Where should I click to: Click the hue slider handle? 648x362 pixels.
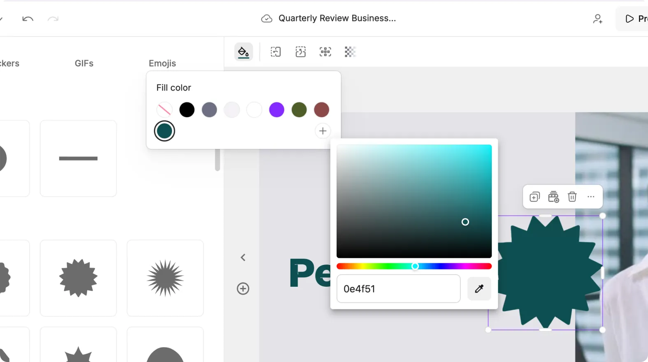415,266
